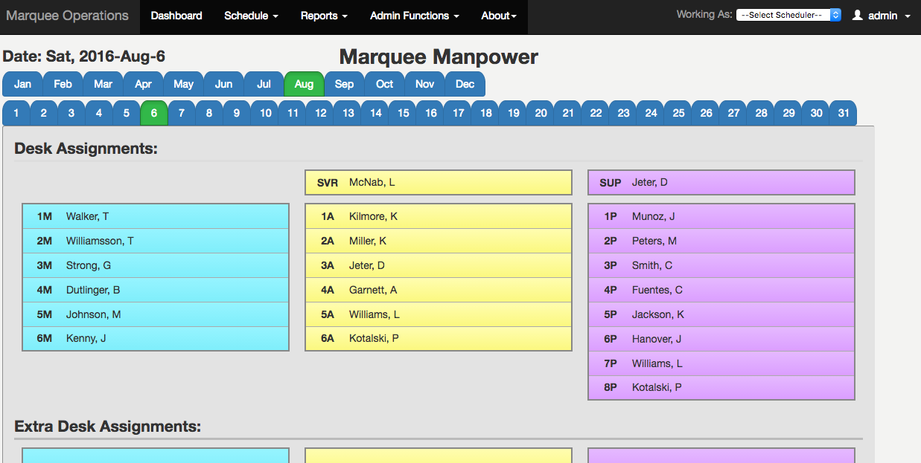Click the 8P Kotalski, P assignment
This screenshot has height=463, width=921.
(x=721, y=387)
